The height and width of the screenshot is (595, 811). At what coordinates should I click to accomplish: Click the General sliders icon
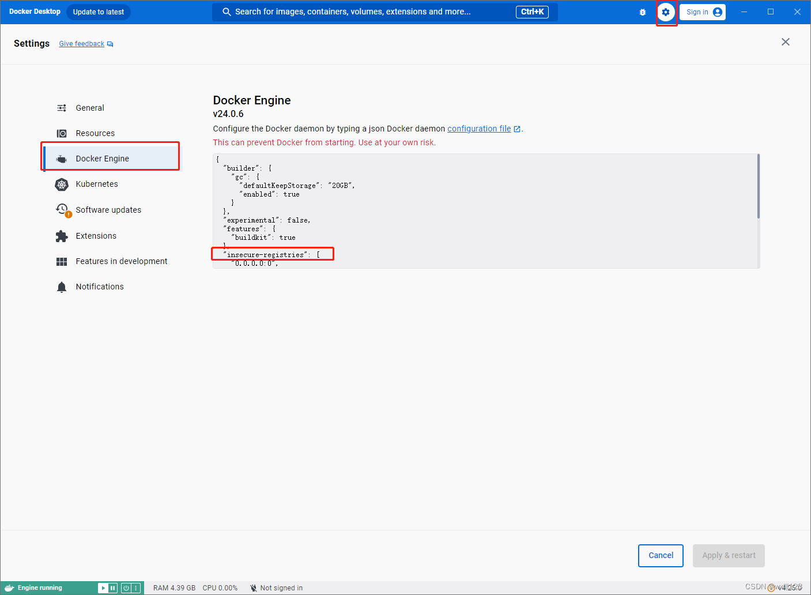(x=62, y=108)
